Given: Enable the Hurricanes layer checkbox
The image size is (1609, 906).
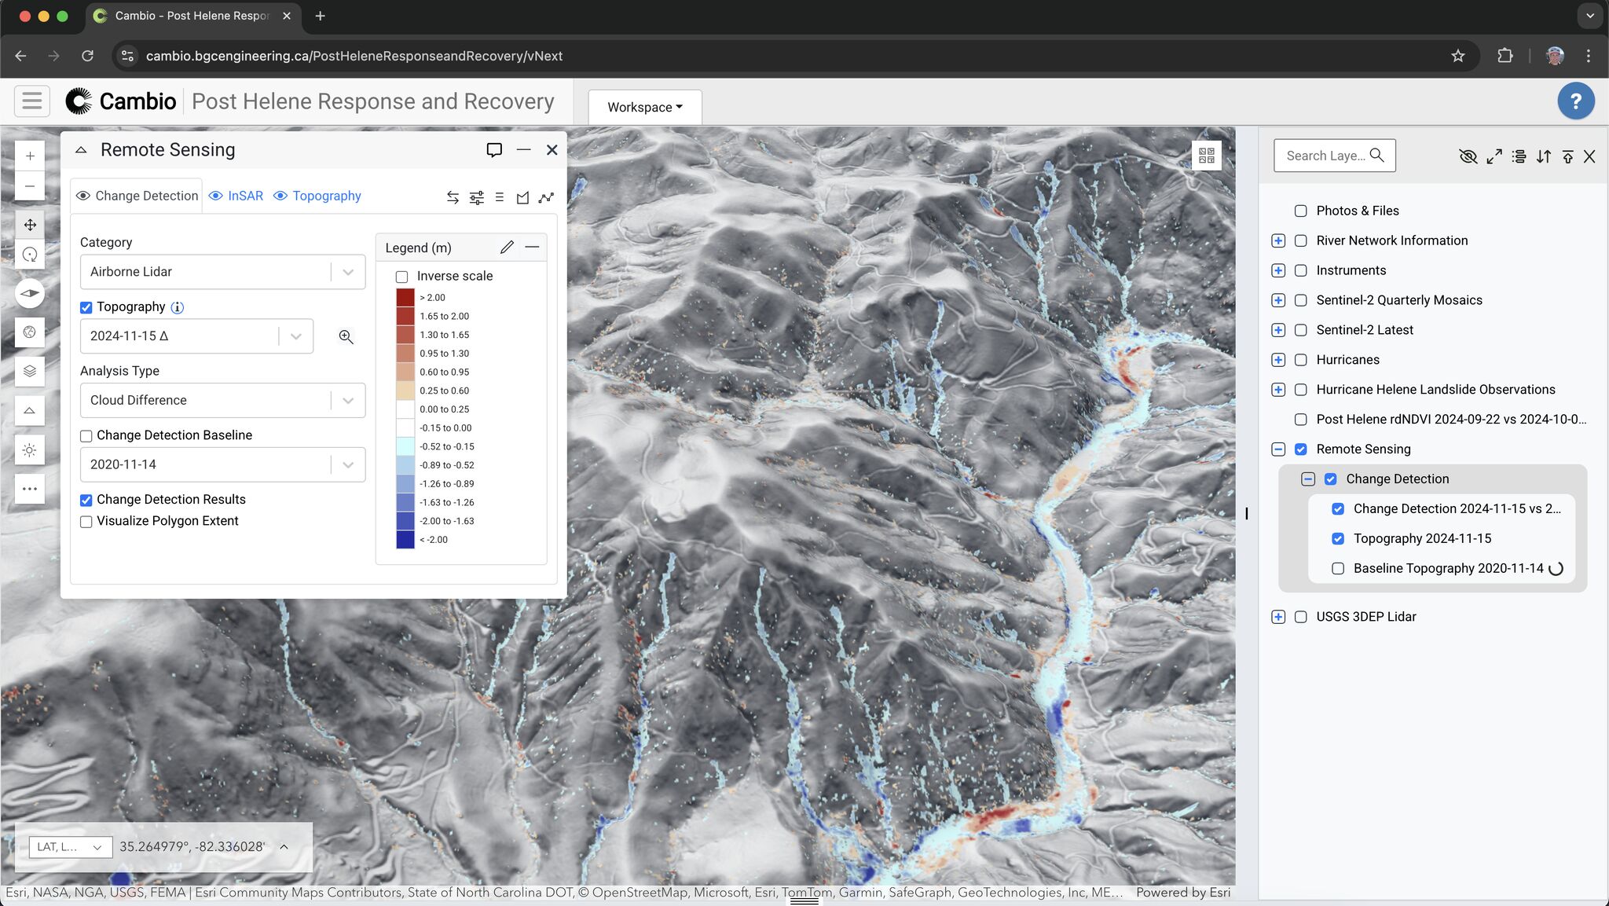Looking at the screenshot, I should (1301, 360).
